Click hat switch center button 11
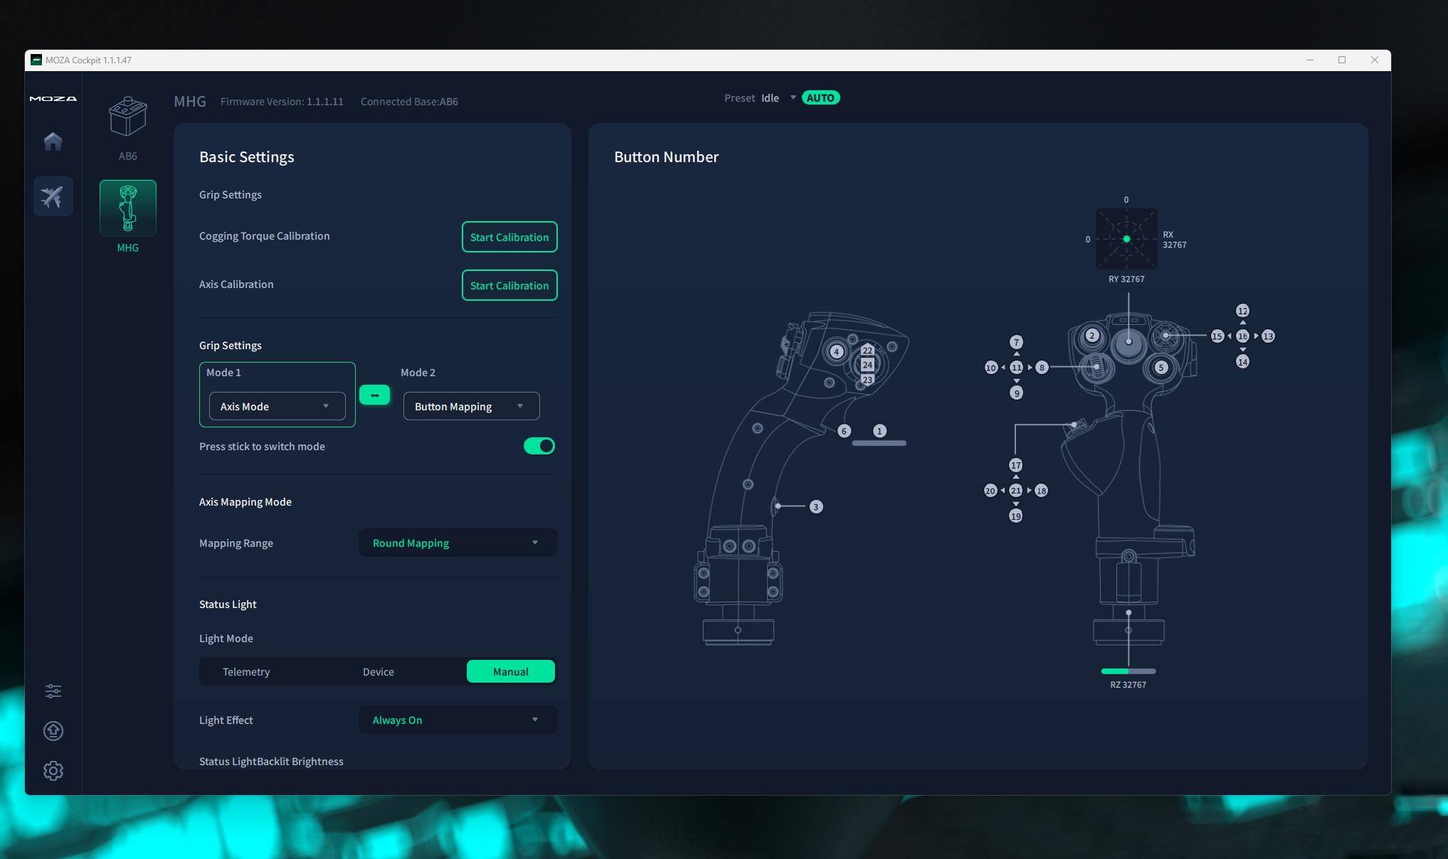Screen dimensions: 1448x859 [1016, 368]
